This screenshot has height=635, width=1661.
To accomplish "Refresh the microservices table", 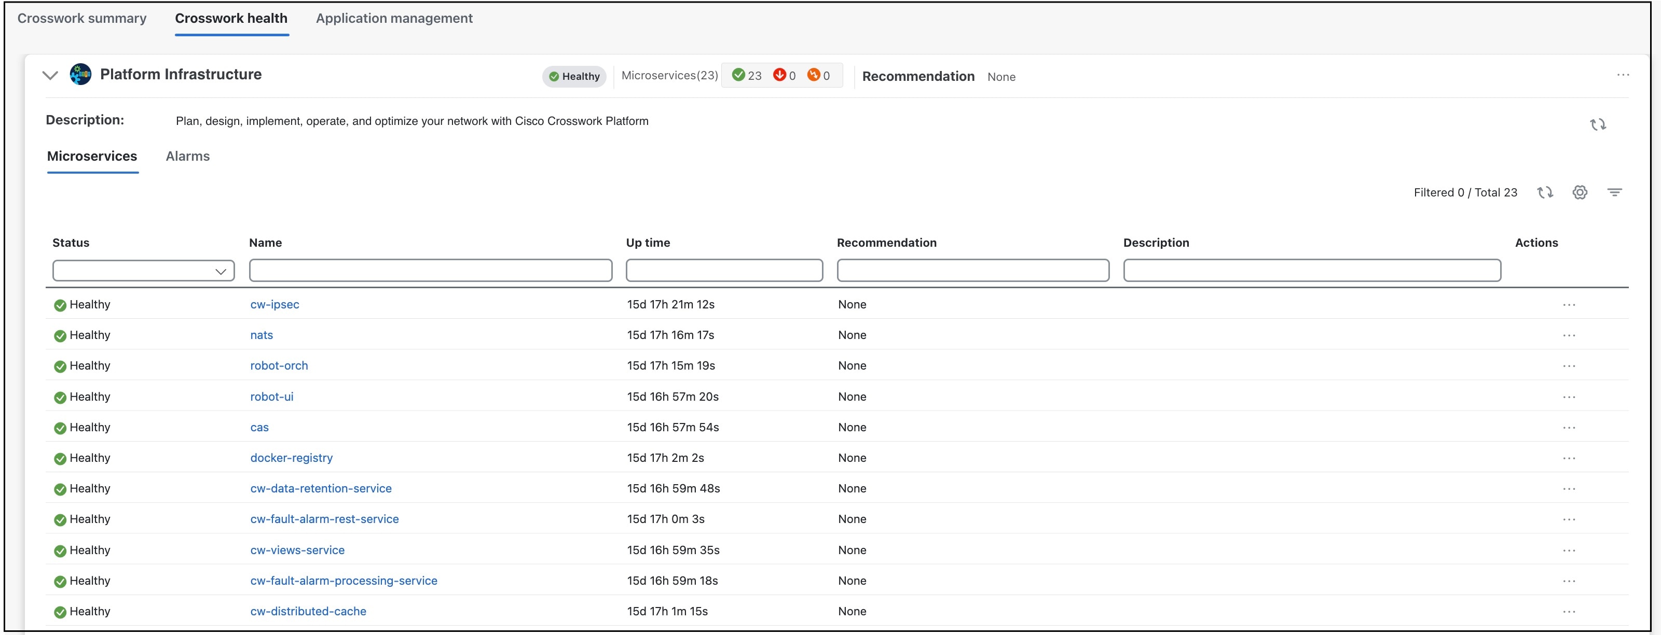I will [x=1545, y=192].
